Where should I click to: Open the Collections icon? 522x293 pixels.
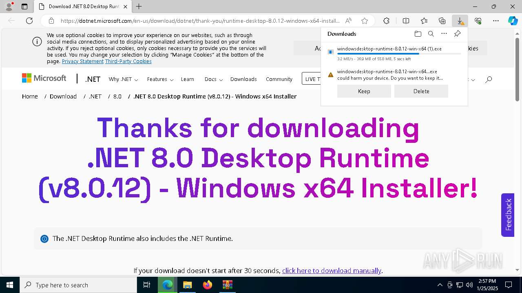442,21
